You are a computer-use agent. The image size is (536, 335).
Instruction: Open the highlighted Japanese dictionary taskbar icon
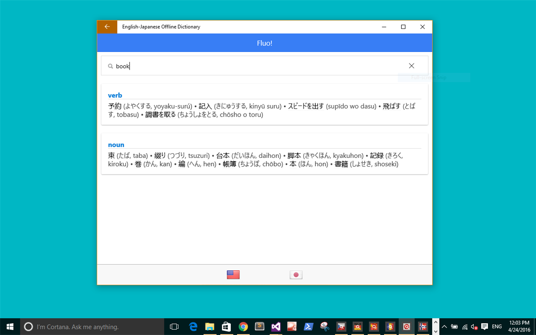[x=407, y=326]
